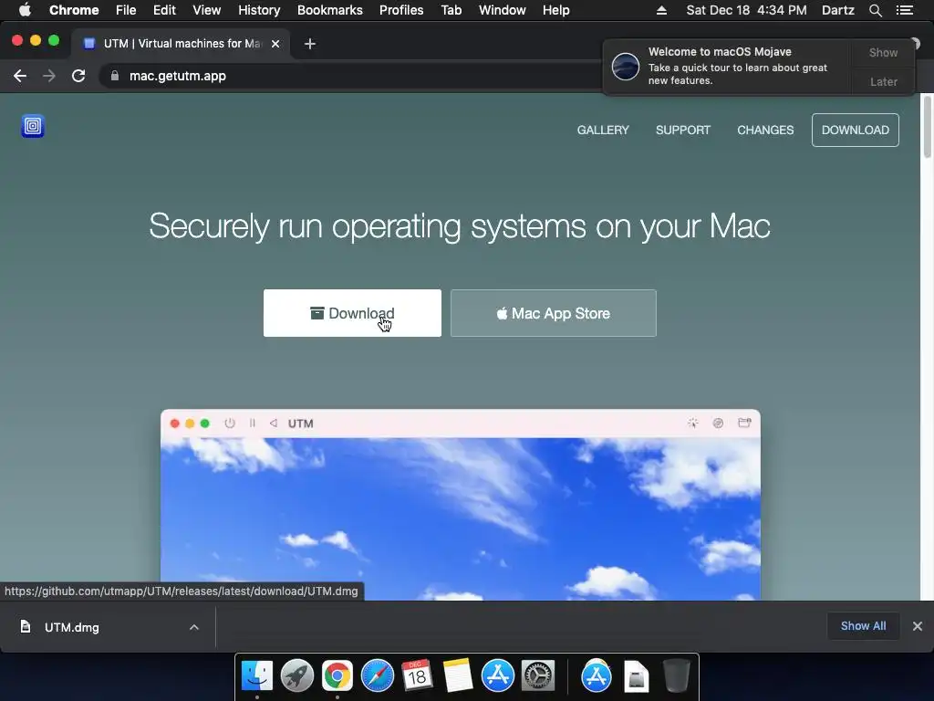
Task: Click the Dartz user name in the menu bar
Action: [x=838, y=10]
